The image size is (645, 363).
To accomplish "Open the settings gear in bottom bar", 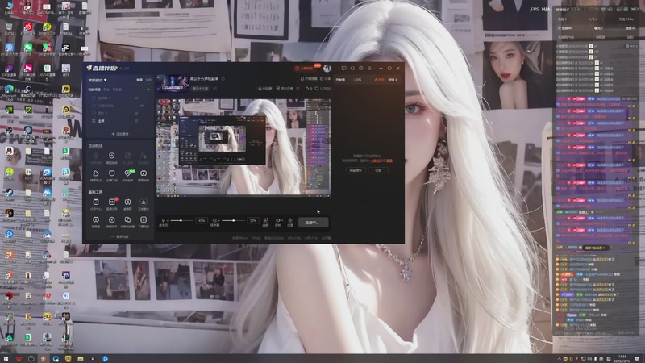I will (290, 222).
